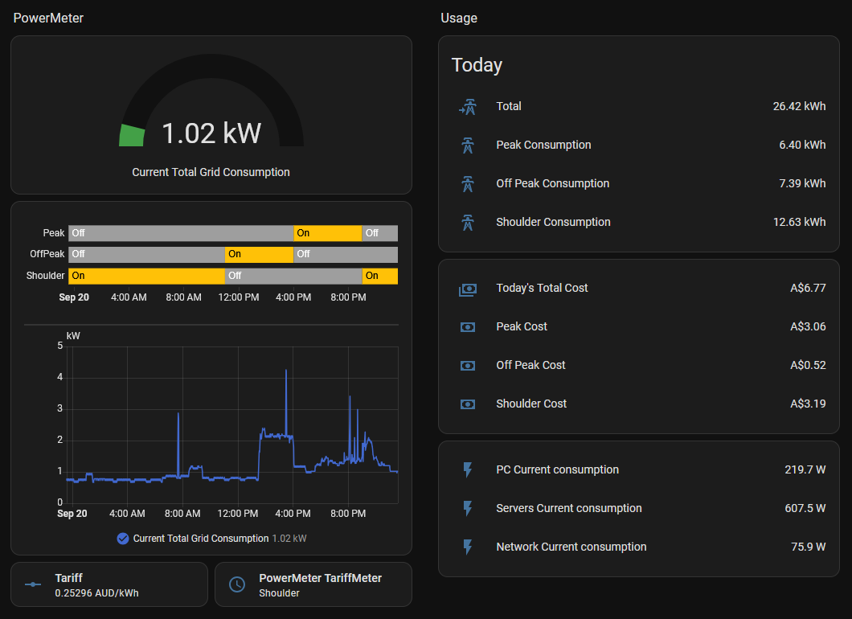This screenshot has height=619, width=852.
Task: Click the Off Peak Cost cash icon
Action: 467,366
